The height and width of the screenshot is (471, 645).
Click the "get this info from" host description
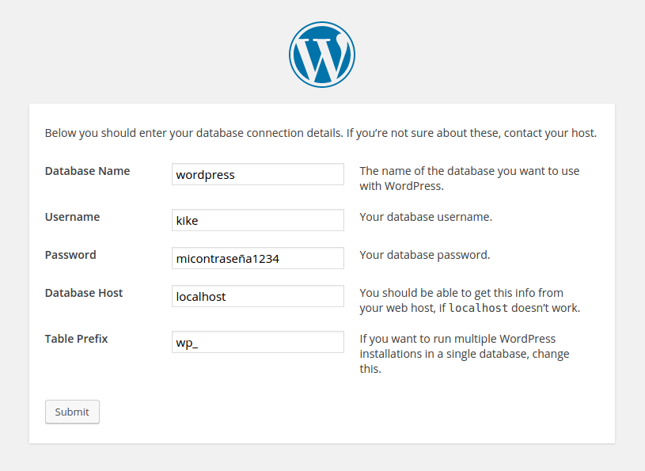[461, 293]
